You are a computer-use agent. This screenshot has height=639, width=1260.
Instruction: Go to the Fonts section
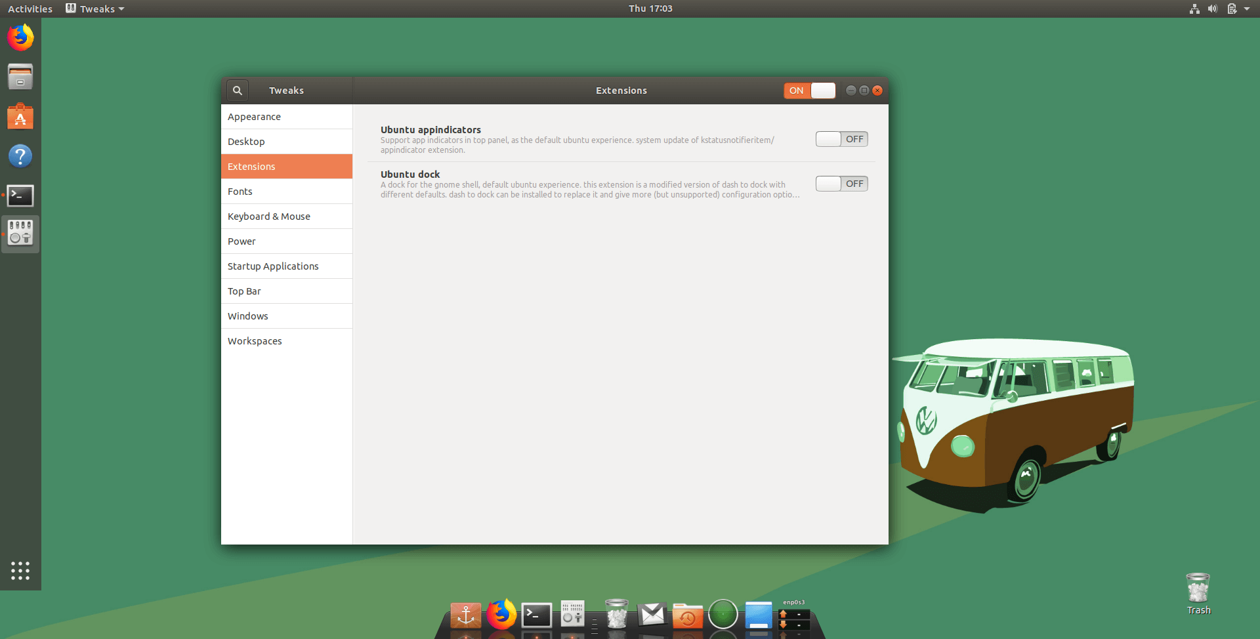287,192
